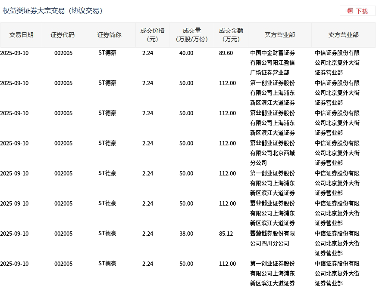
Task: Click the 成交量(万股/万份) column header
Action: coord(191,35)
